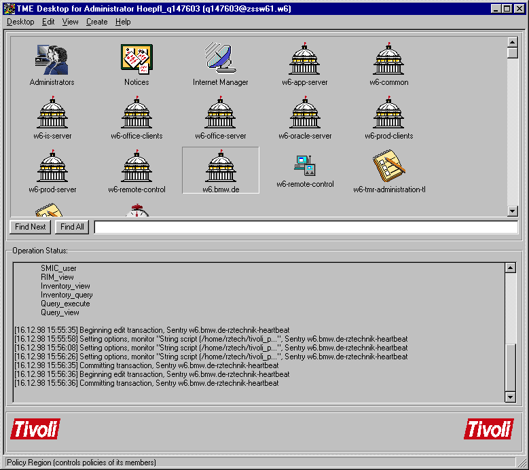Open the Desktop menu

pyautogui.click(x=20, y=22)
